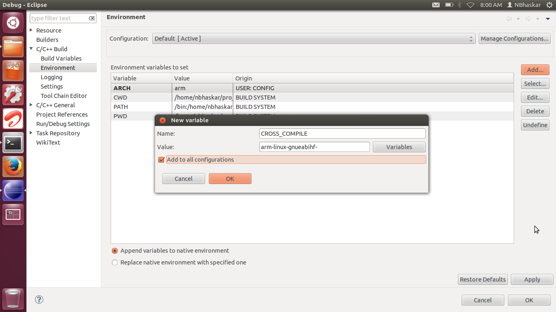Select WikiText in the tree
The width and height of the screenshot is (556, 312).
tap(48, 143)
